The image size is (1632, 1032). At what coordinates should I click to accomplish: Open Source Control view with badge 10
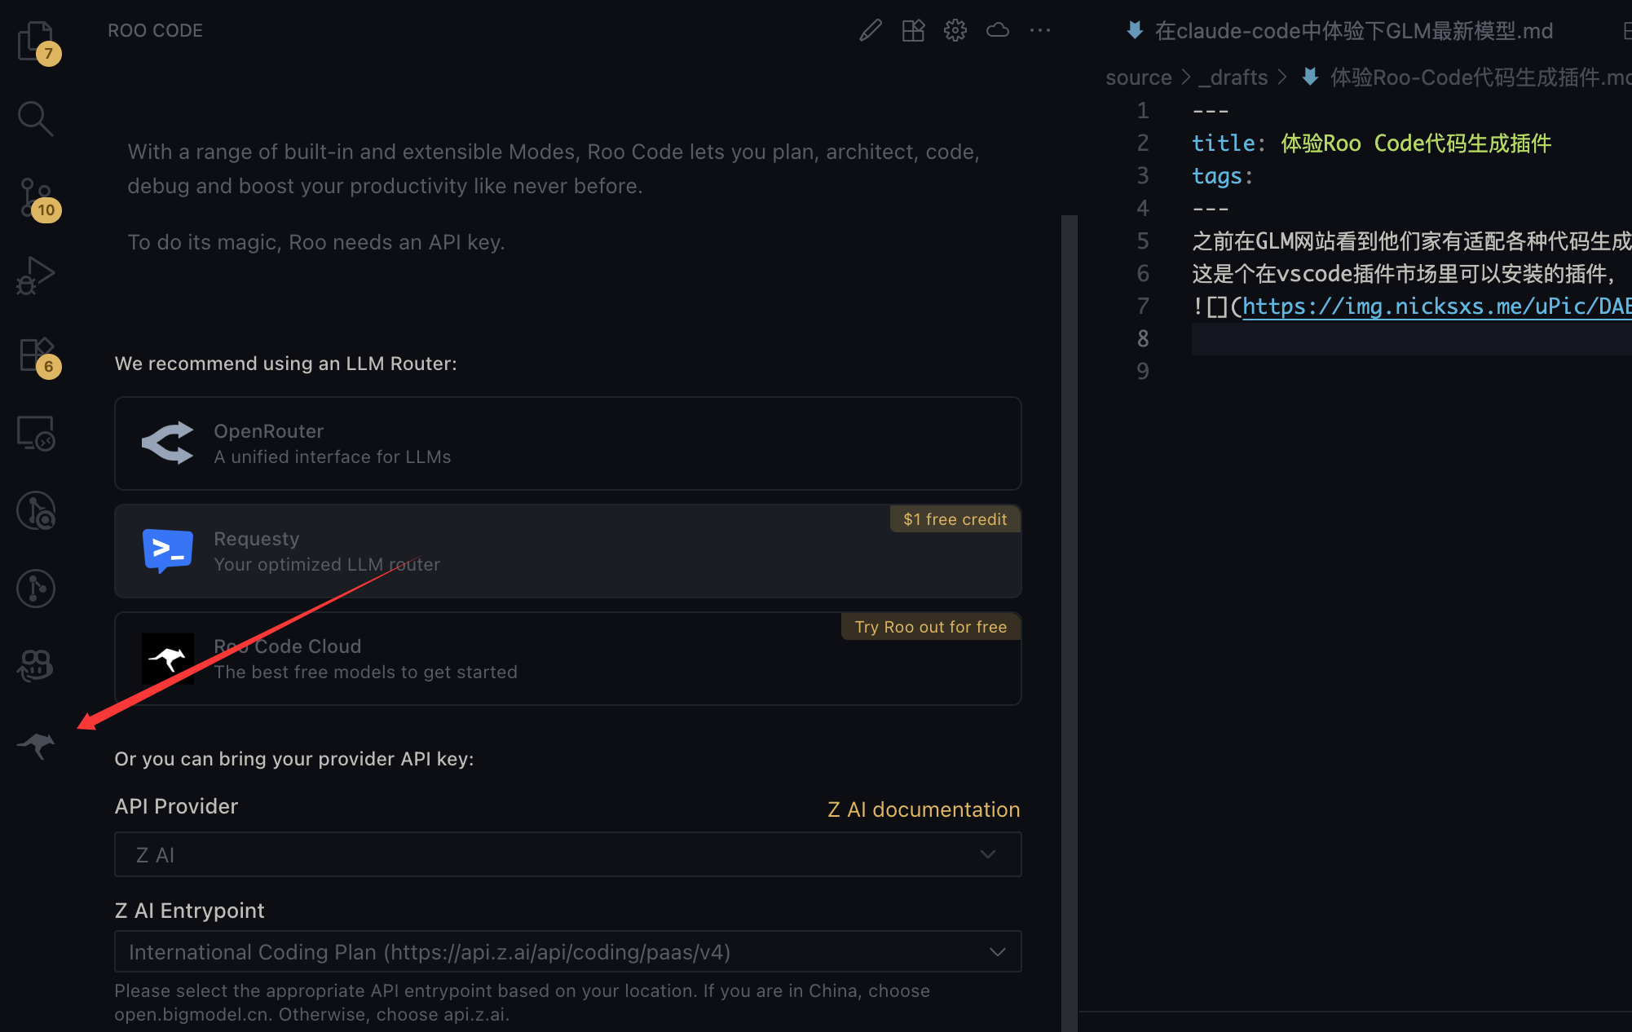(35, 196)
